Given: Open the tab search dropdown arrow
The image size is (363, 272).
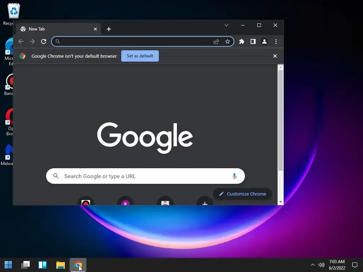Looking at the screenshot, I should click(227, 25).
